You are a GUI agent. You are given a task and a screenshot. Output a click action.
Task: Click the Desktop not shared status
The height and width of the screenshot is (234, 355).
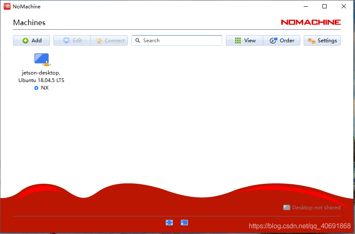pyautogui.click(x=312, y=208)
